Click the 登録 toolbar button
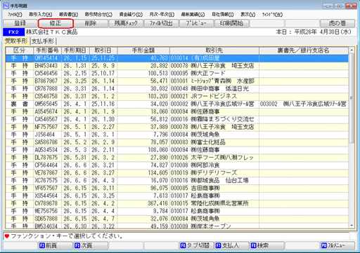Screen dimensions: 360x253 20,23
